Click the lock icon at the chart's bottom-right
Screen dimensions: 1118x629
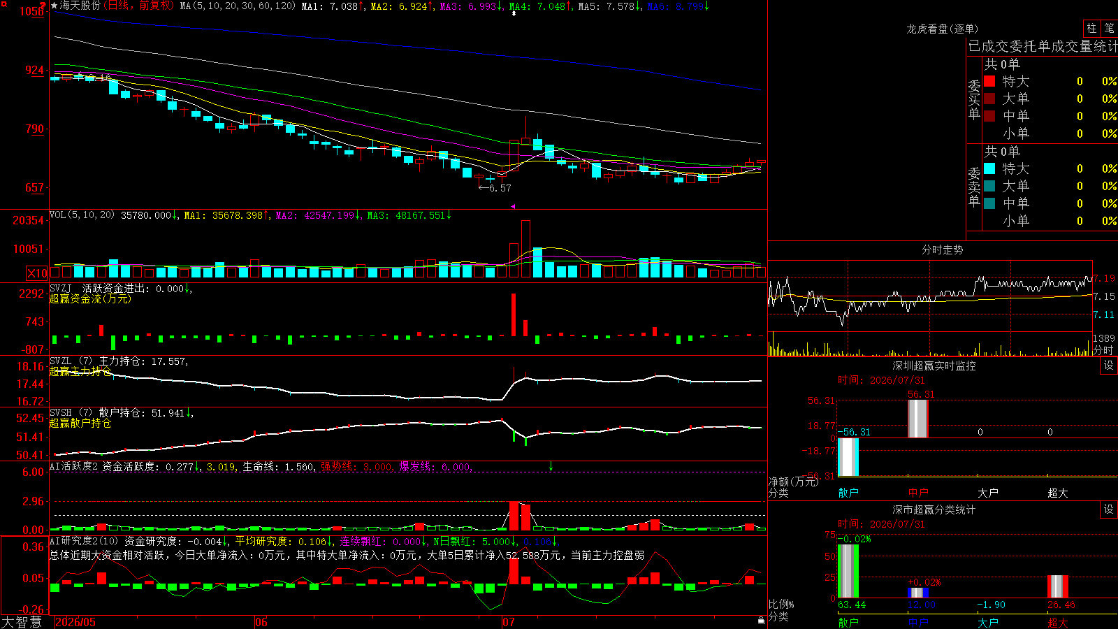coord(761,620)
